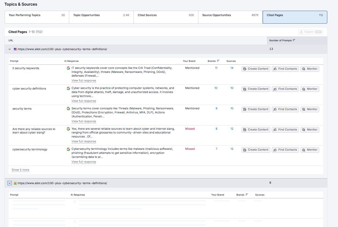This screenshot has width=338, height=227.
Task: Click the Brands column sort icon in first table
Action: [x=218, y=61]
